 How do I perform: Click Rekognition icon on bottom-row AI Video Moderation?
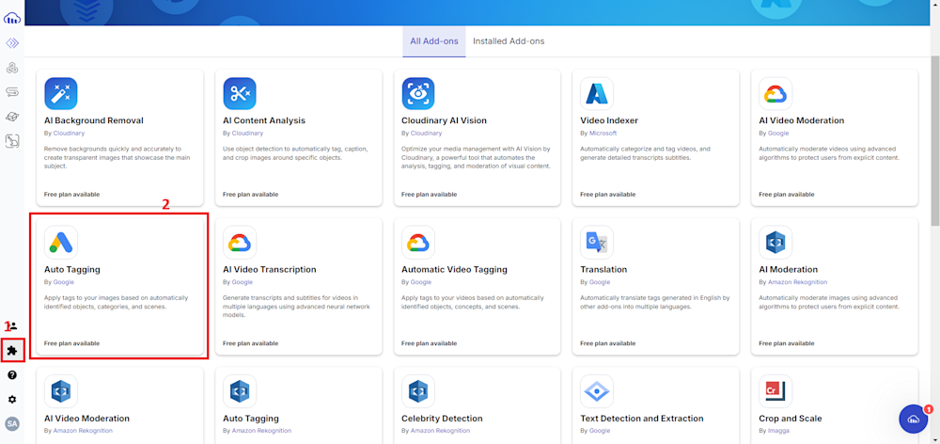tap(60, 391)
